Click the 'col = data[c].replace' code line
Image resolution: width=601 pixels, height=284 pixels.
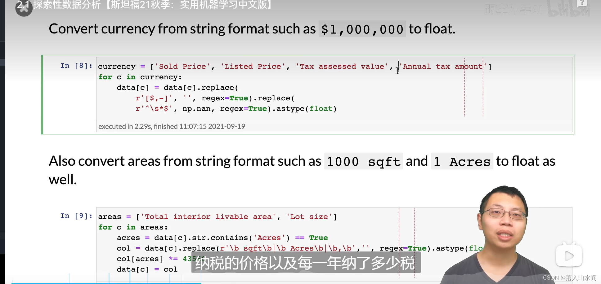click(x=300, y=248)
